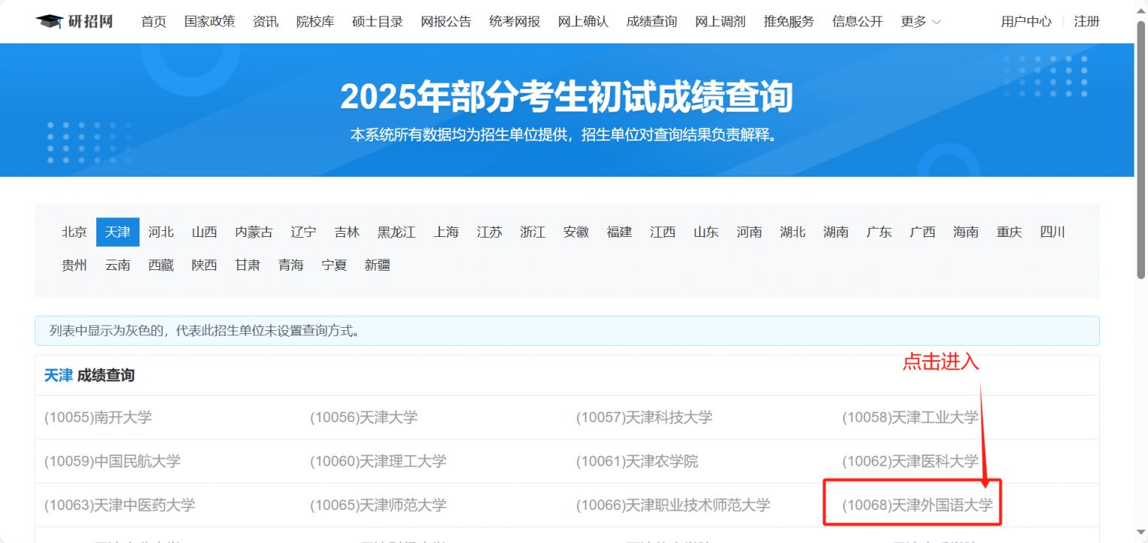Choose 新疆 region
Screen dimensions: 1148x543
pos(378,265)
